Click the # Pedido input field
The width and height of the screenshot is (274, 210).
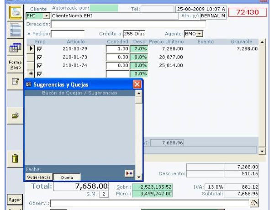pos(68,34)
